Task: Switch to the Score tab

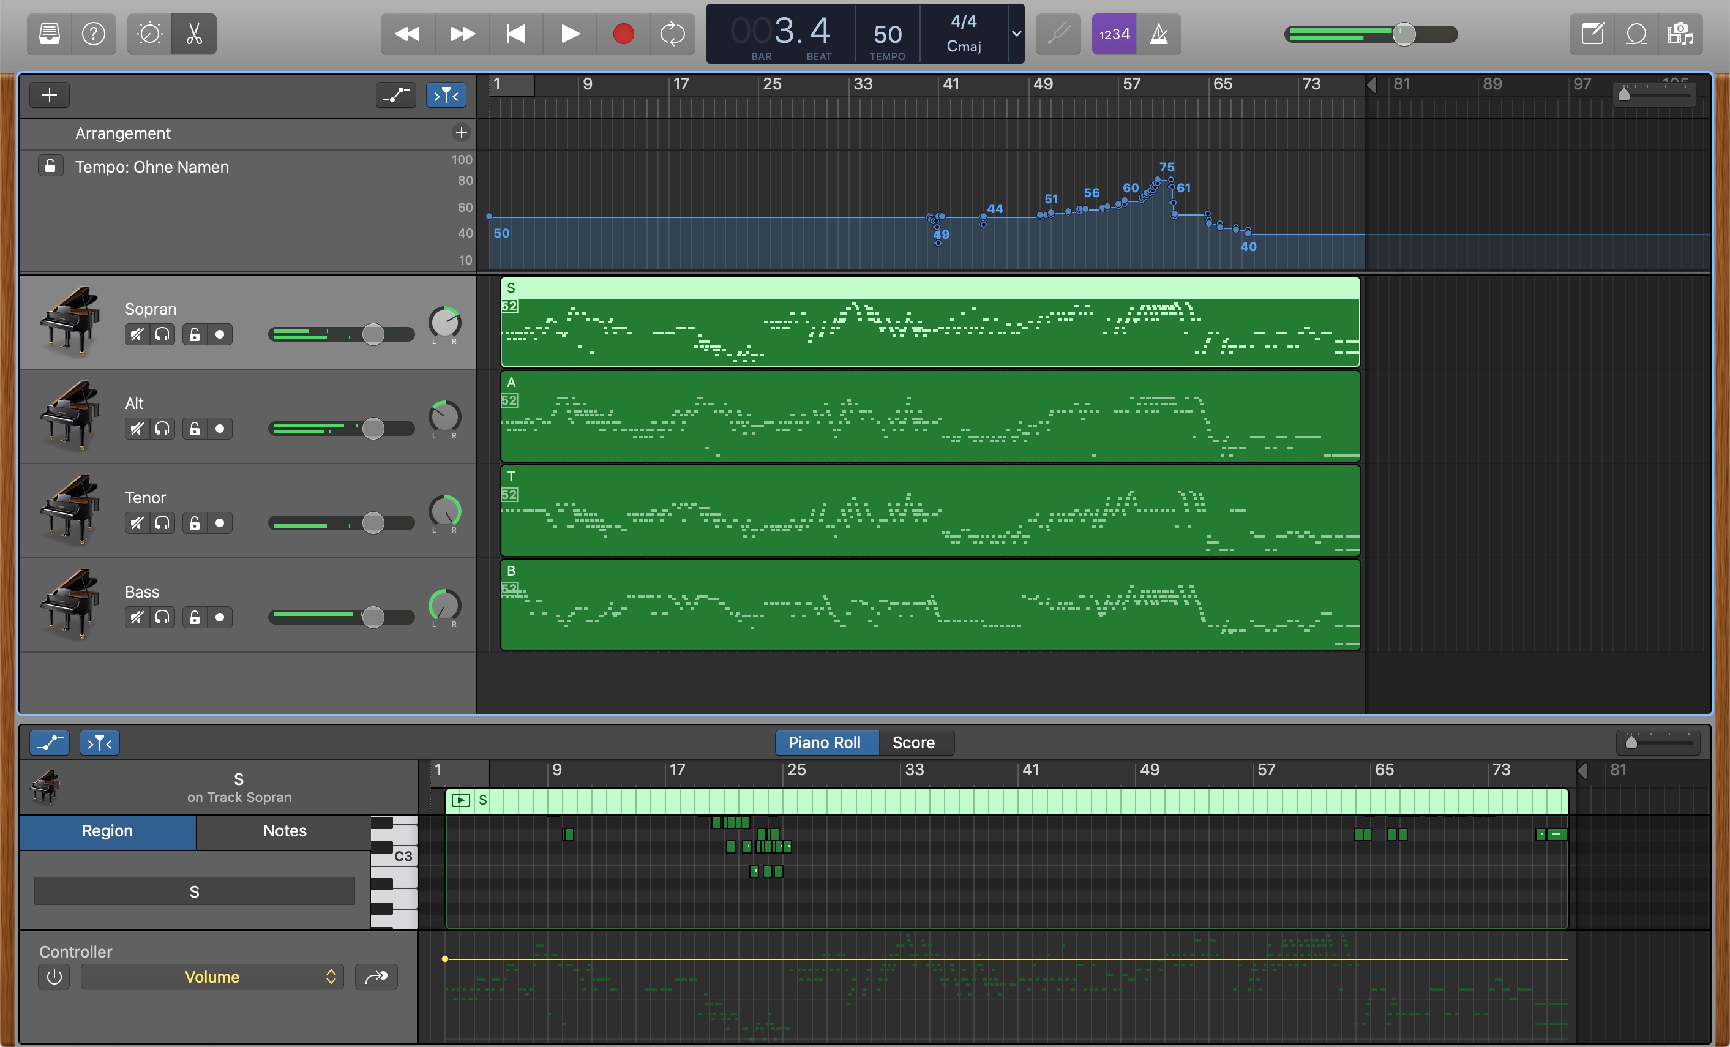Action: pos(913,742)
